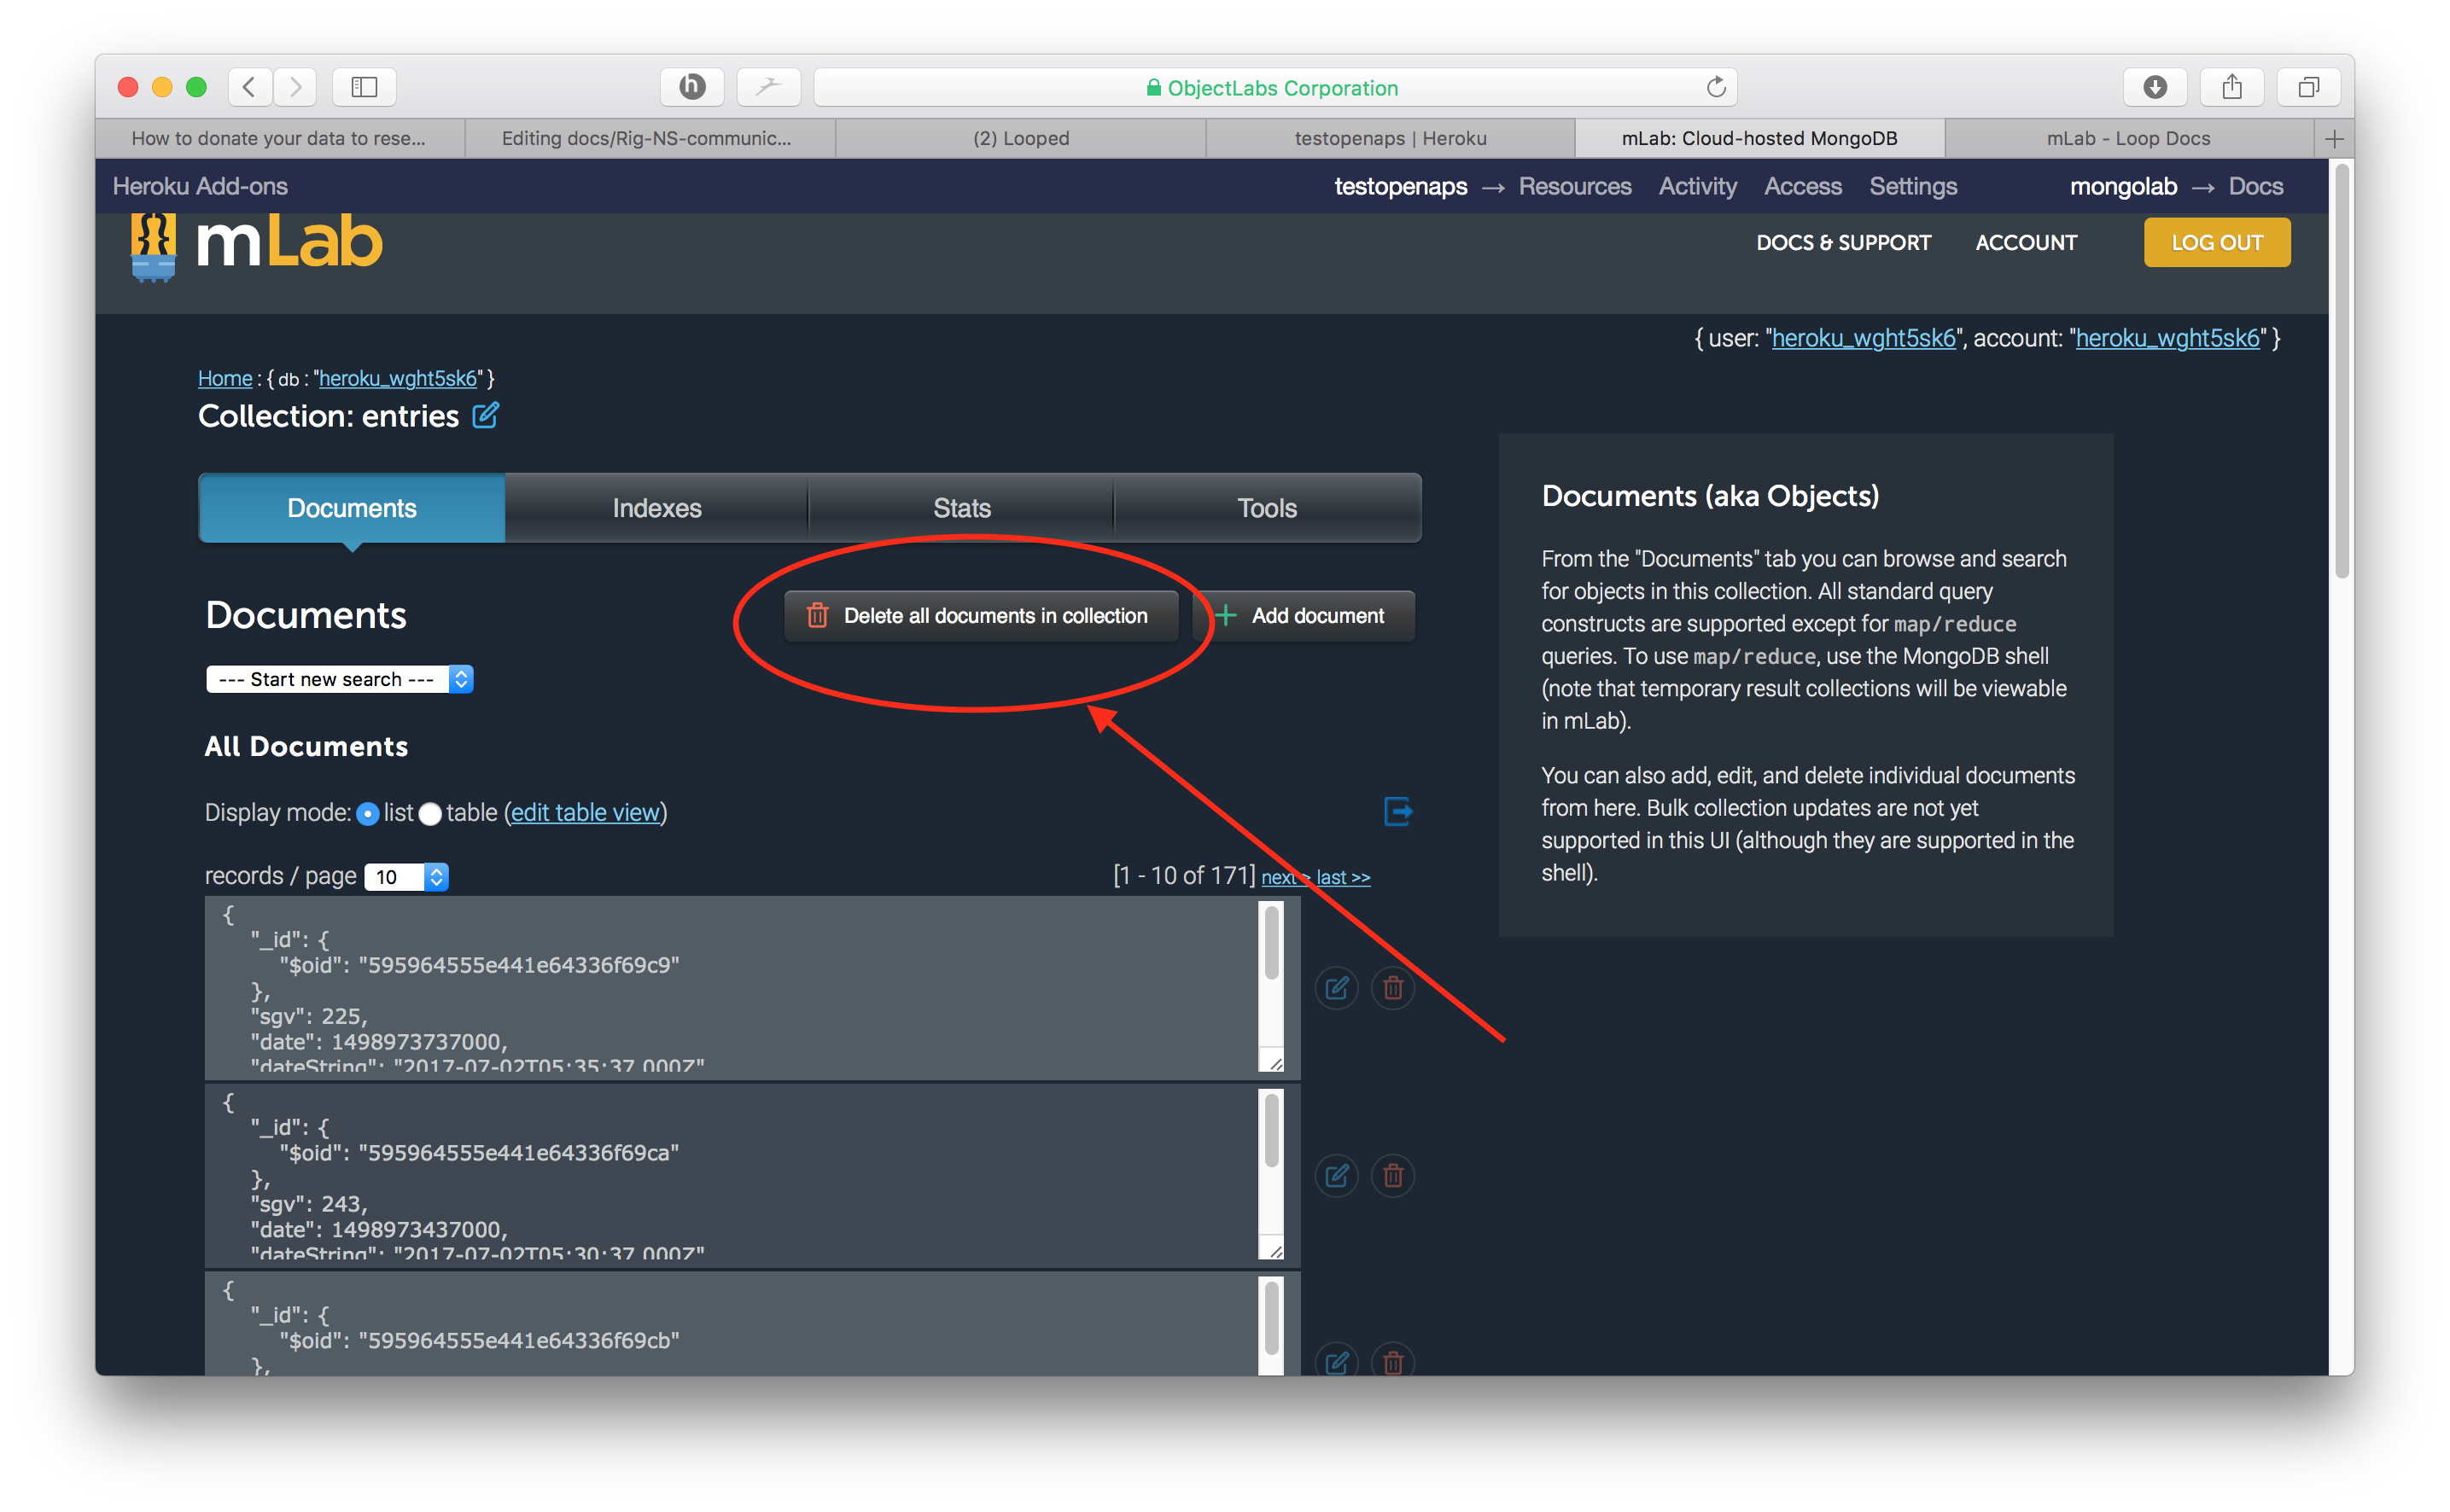Open the Safari downloads icon
Image resolution: width=2450 pixels, height=1512 pixels.
pos(2155,87)
